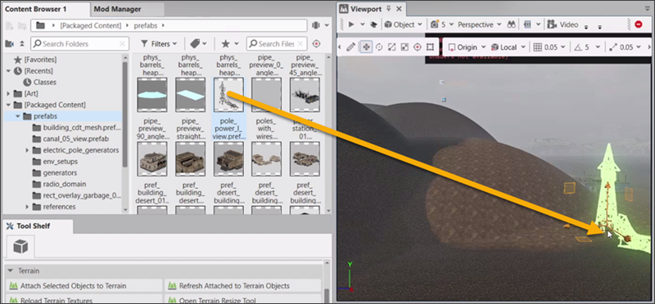Click Attach Selected Objects to Terrain

click(x=85, y=286)
